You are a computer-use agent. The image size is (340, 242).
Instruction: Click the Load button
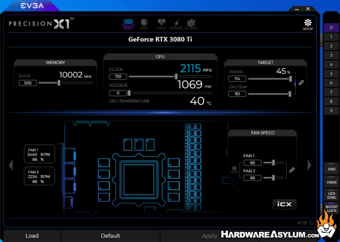(x=32, y=236)
